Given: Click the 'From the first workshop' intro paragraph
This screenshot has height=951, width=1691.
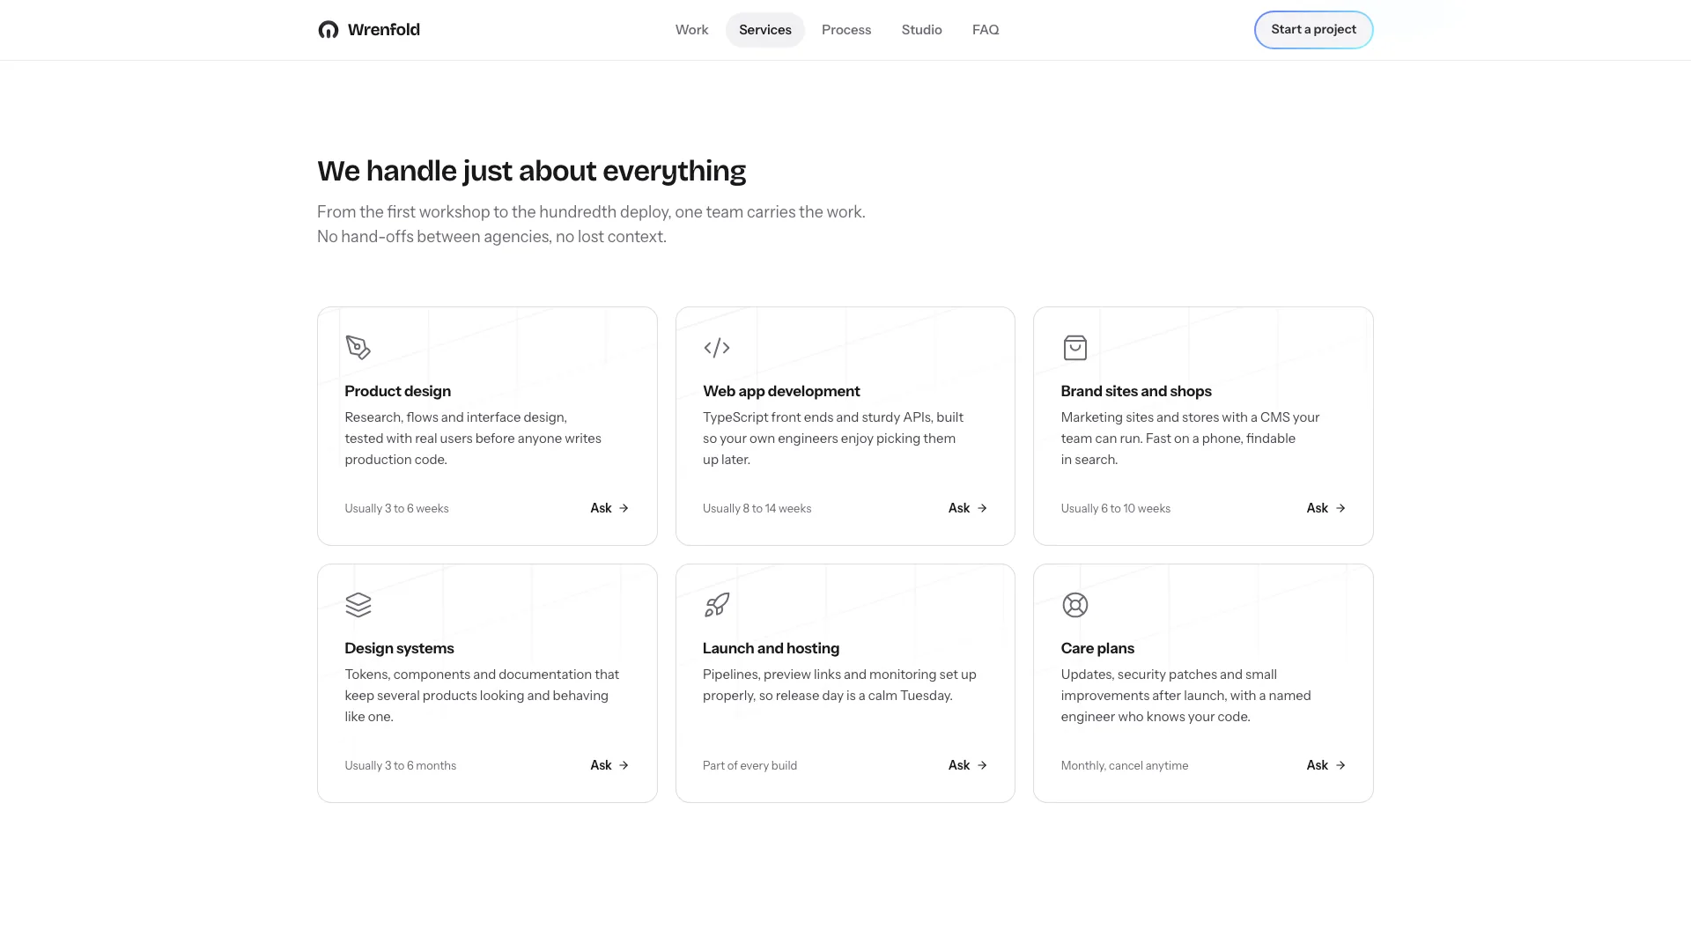Looking at the screenshot, I should coord(591,225).
